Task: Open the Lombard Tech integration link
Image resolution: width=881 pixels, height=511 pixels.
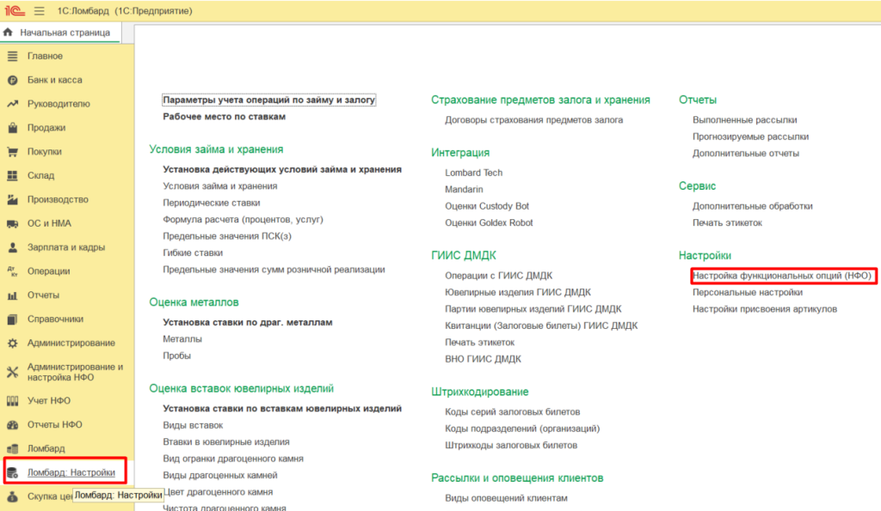Action: tap(473, 173)
